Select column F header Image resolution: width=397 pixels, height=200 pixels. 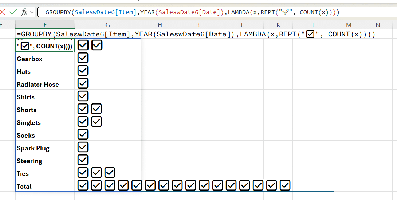coord(45,25)
